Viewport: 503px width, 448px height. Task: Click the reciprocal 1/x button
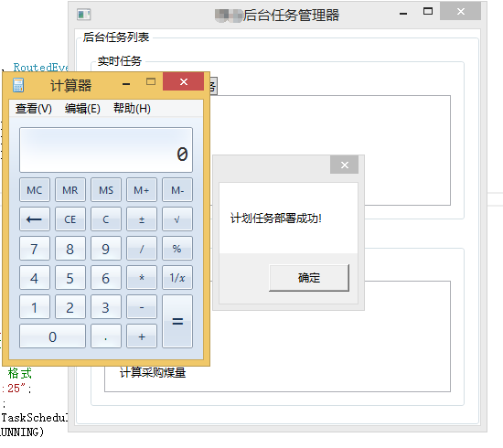[177, 278]
